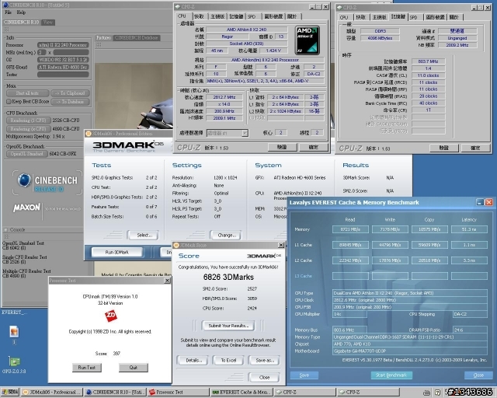The image size is (497, 398).
Task: Click the printer-like icon in the system tray
Action: 427,393
